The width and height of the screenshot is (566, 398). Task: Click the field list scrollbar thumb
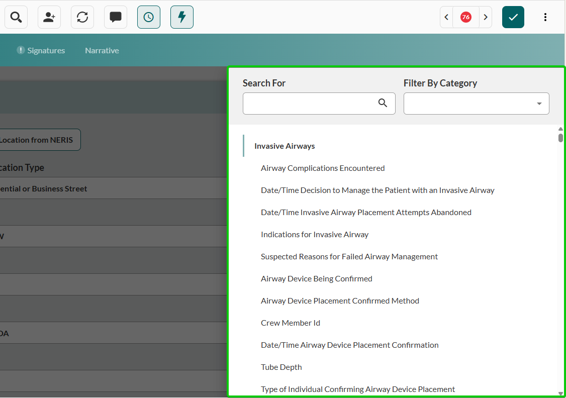point(560,137)
